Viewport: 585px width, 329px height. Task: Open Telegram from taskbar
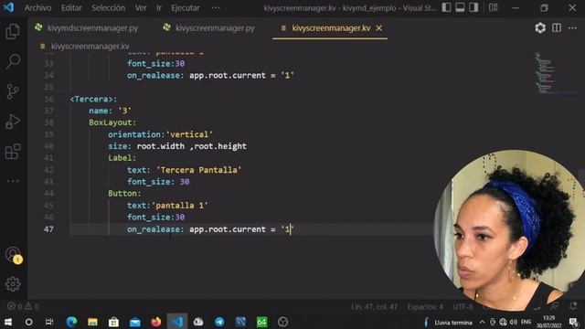[219, 322]
